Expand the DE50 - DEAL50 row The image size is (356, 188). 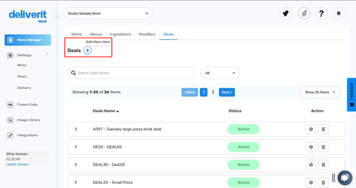(x=76, y=147)
